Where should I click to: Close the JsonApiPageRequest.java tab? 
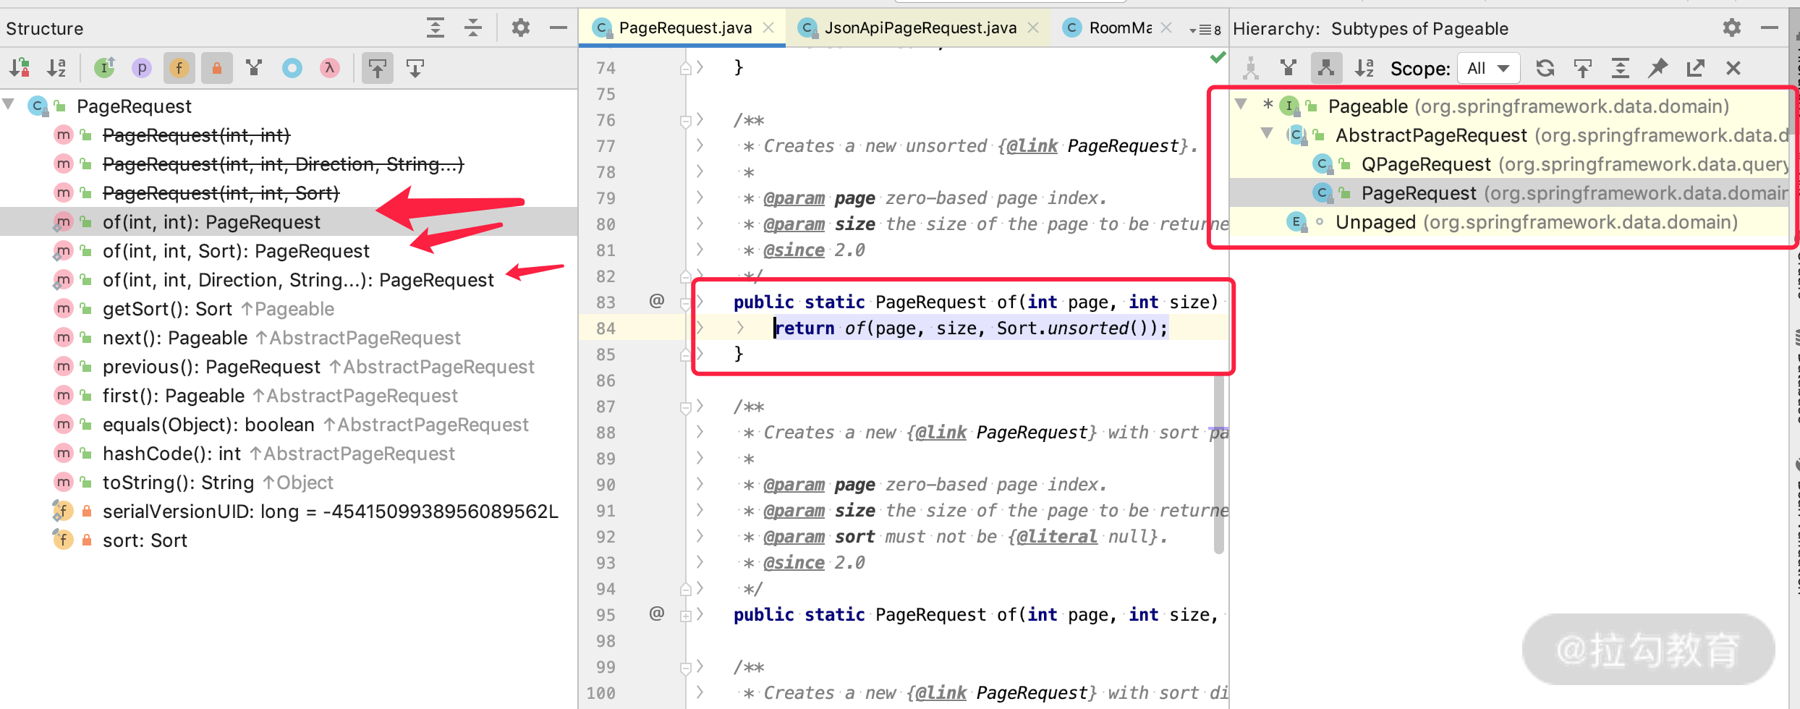(x=1033, y=27)
